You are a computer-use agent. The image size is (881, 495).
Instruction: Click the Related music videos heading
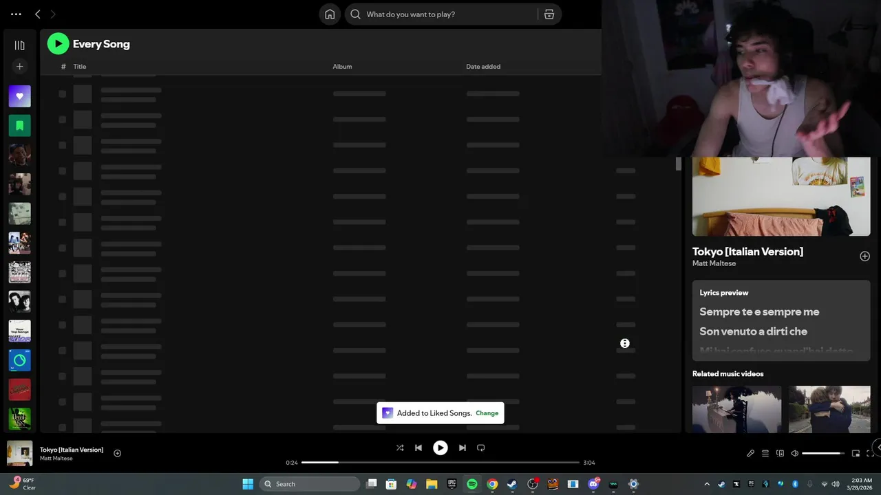[x=728, y=374]
